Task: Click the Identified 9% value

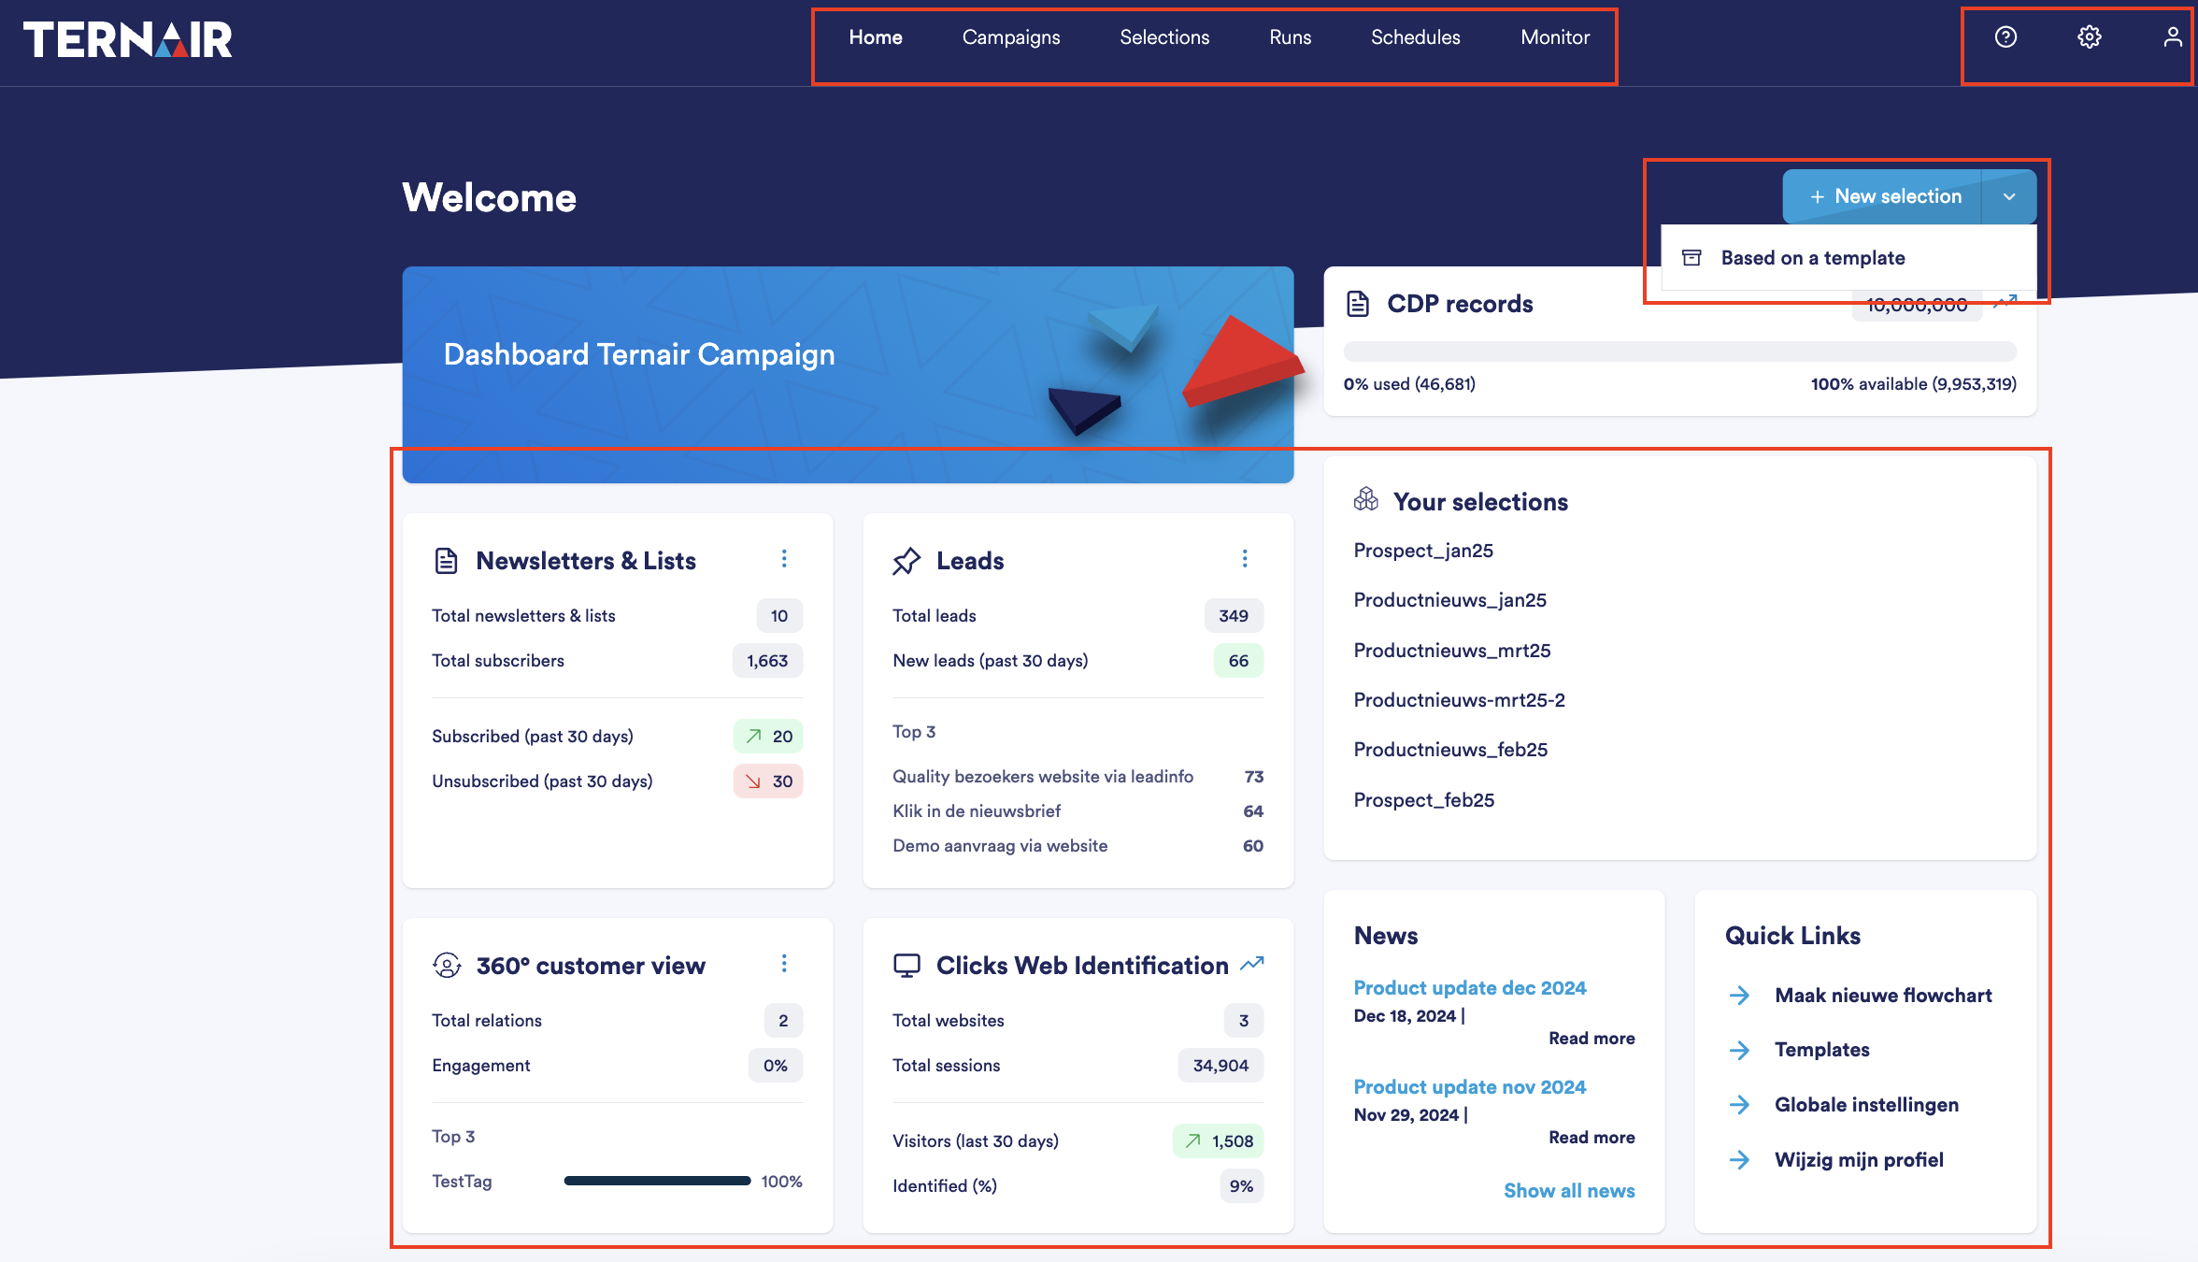Action: pyautogui.click(x=1241, y=1186)
